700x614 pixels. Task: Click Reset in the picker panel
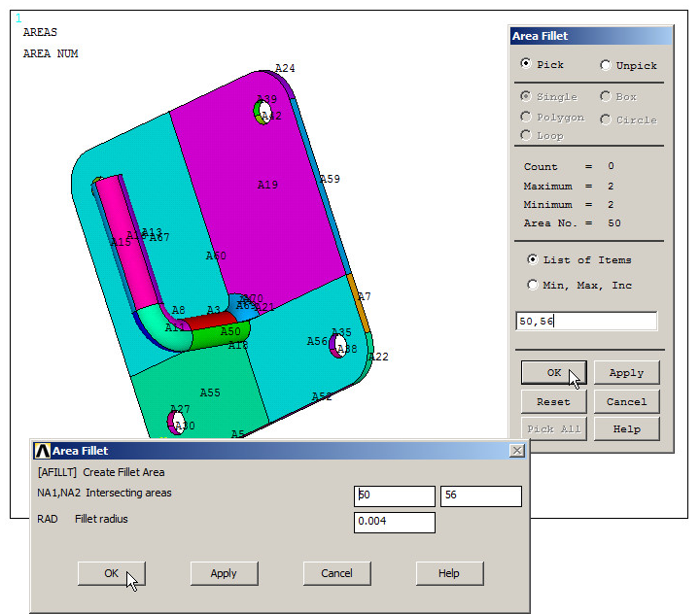[x=553, y=401]
